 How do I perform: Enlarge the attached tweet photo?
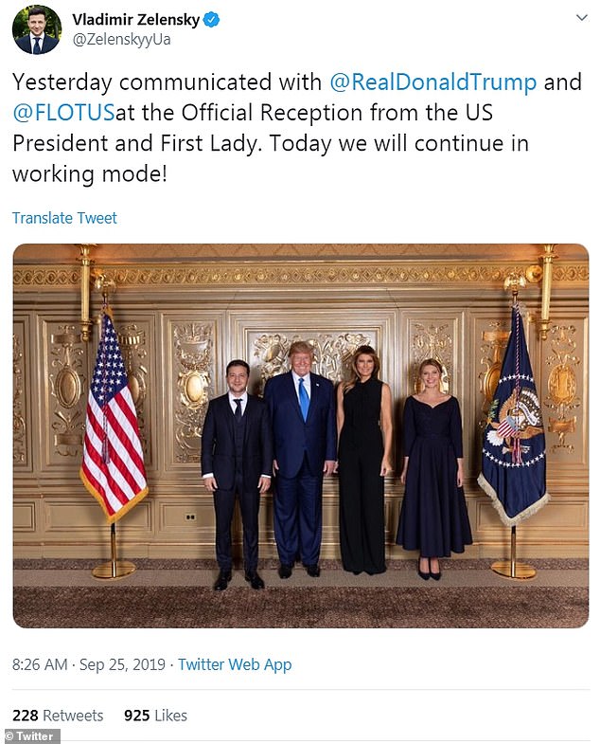pos(300,436)
